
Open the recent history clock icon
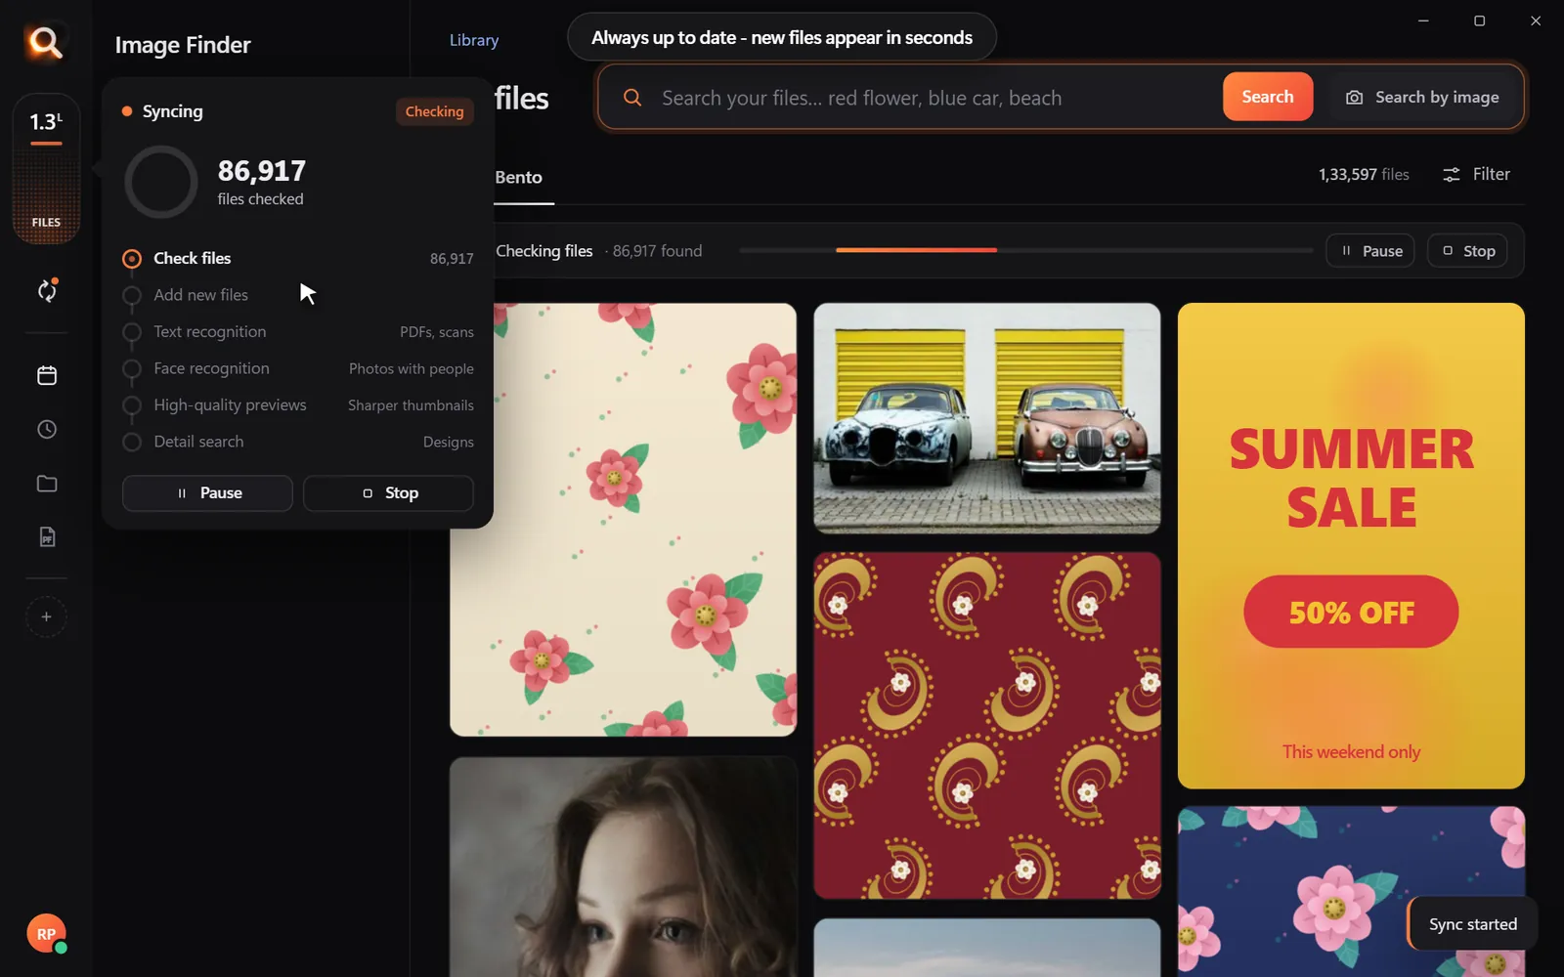pos(47,429)
